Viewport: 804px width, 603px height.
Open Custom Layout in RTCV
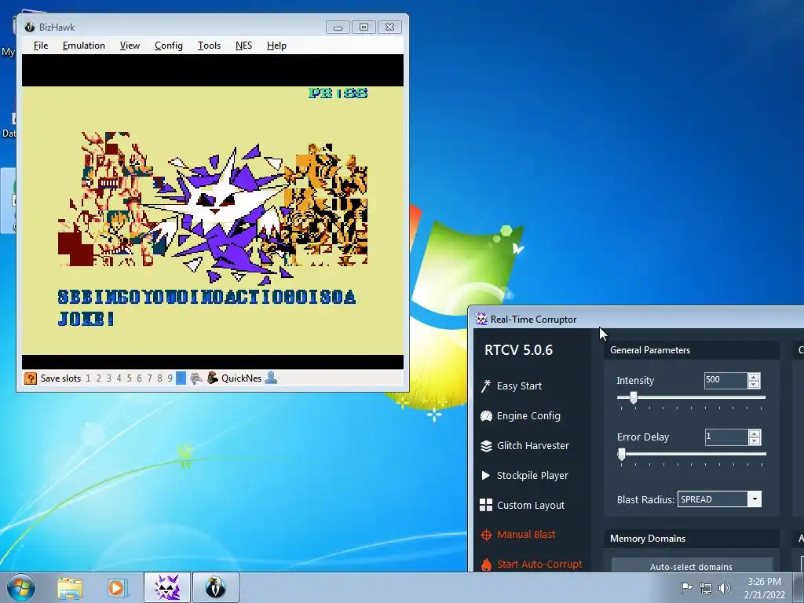530,505
